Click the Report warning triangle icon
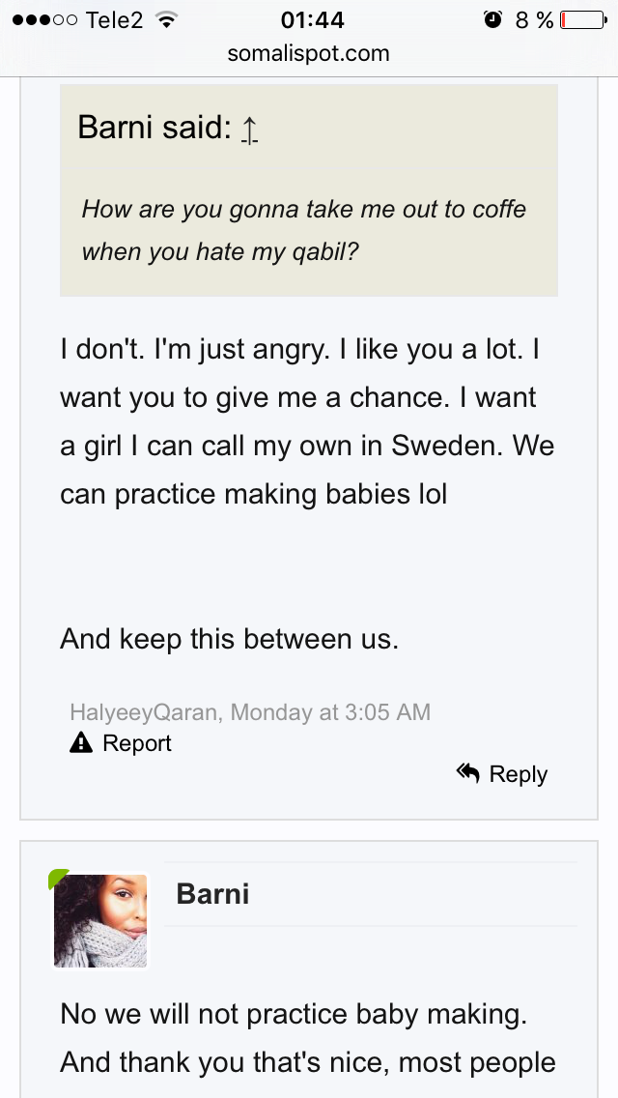The height and width of the screenshot is (1098, 618). (x=81, y=743)
